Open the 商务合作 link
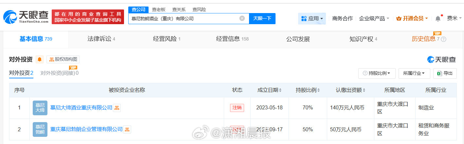Image resolution: width=464 pixels, height=144 pixels. (x=342, y=19)
